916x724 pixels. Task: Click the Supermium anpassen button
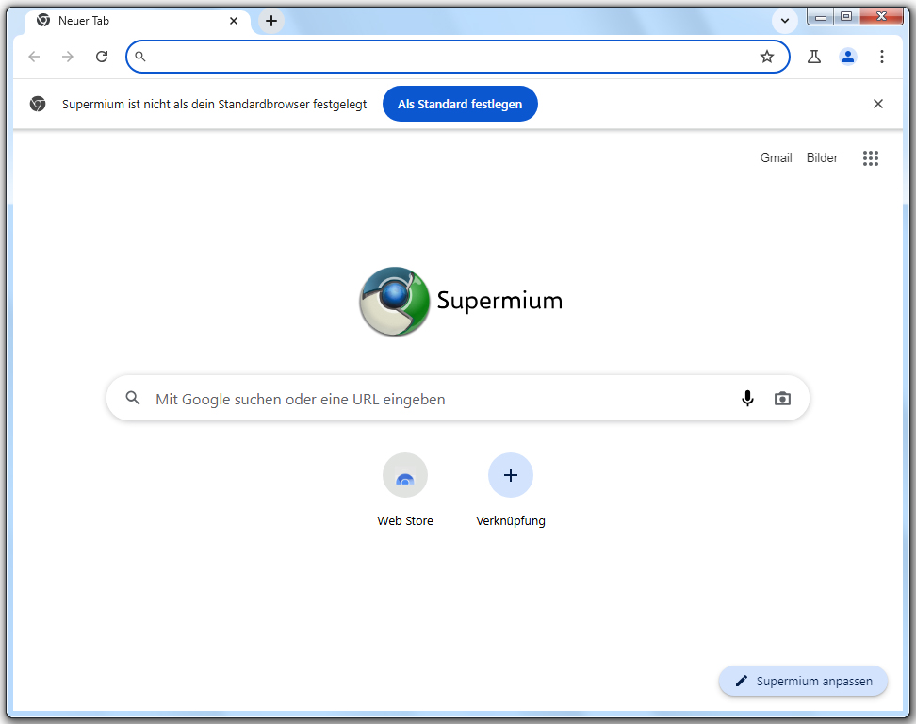(x=803, y=681)
